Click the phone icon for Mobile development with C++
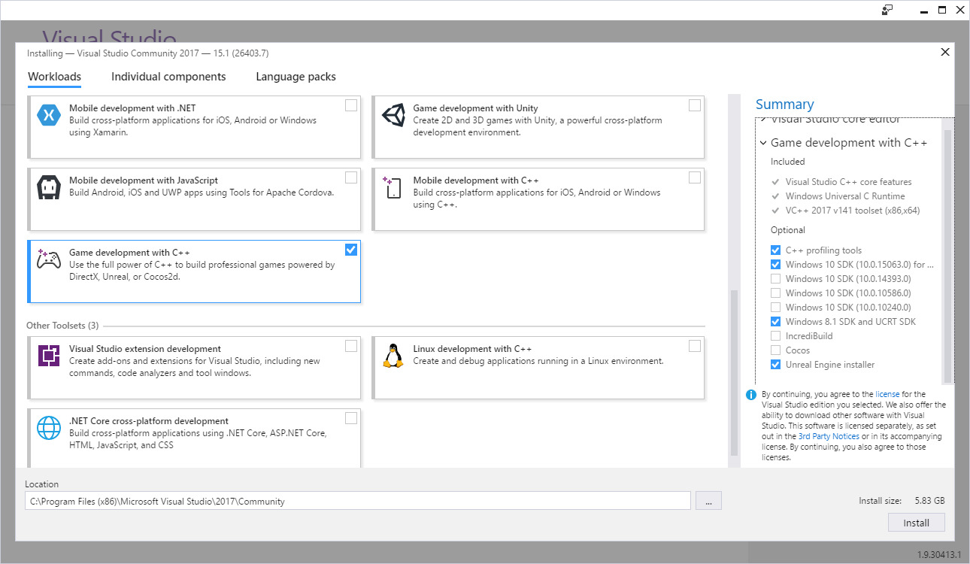Image resolution: width=970 pixels, height=564 pixels. tap(393, 187)
